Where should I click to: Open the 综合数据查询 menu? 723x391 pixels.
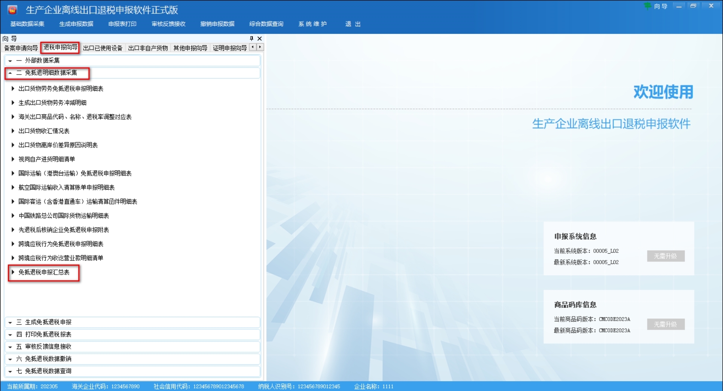[x=266, y=24]
